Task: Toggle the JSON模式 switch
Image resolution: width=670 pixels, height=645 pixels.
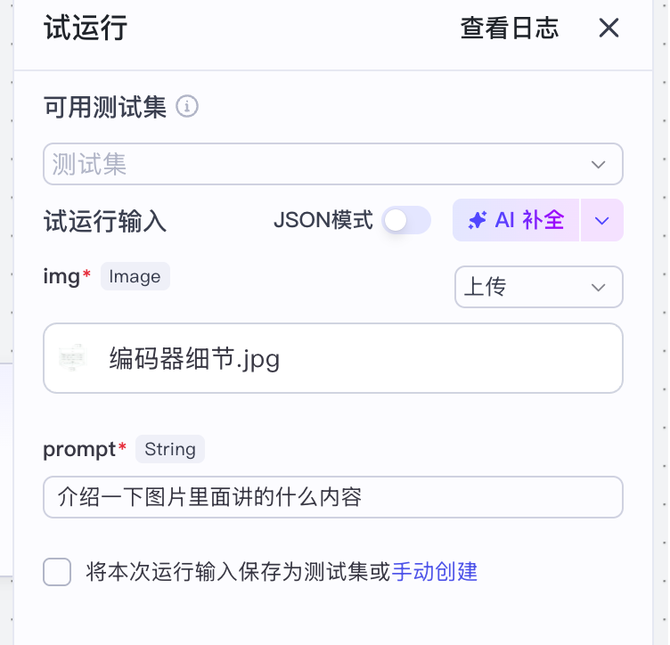Action: pos(406,220)
